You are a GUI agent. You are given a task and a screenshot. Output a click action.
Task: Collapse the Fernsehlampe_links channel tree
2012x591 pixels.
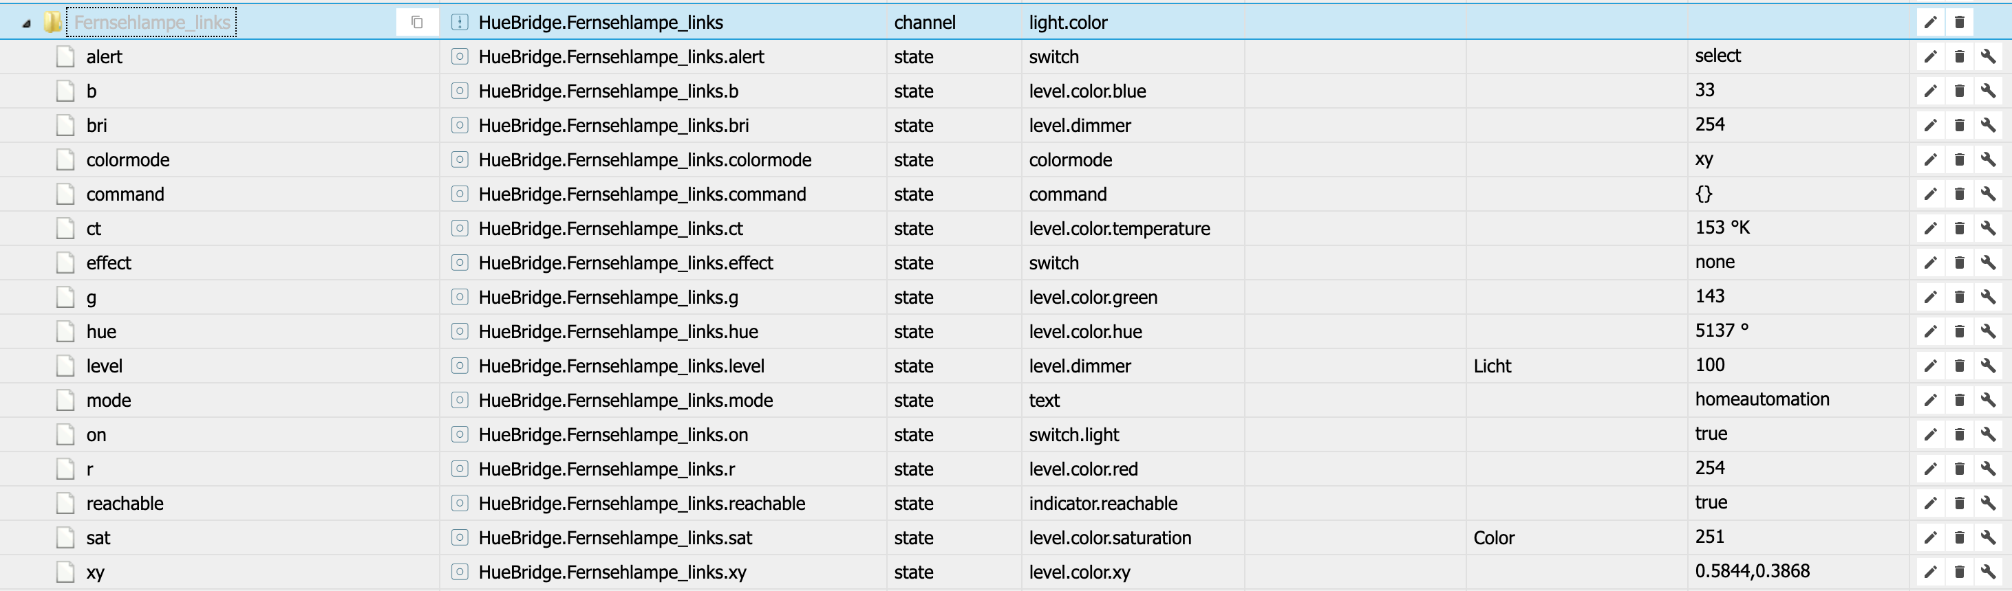25,23
